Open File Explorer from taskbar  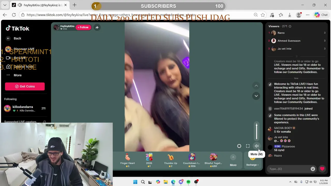165,182
